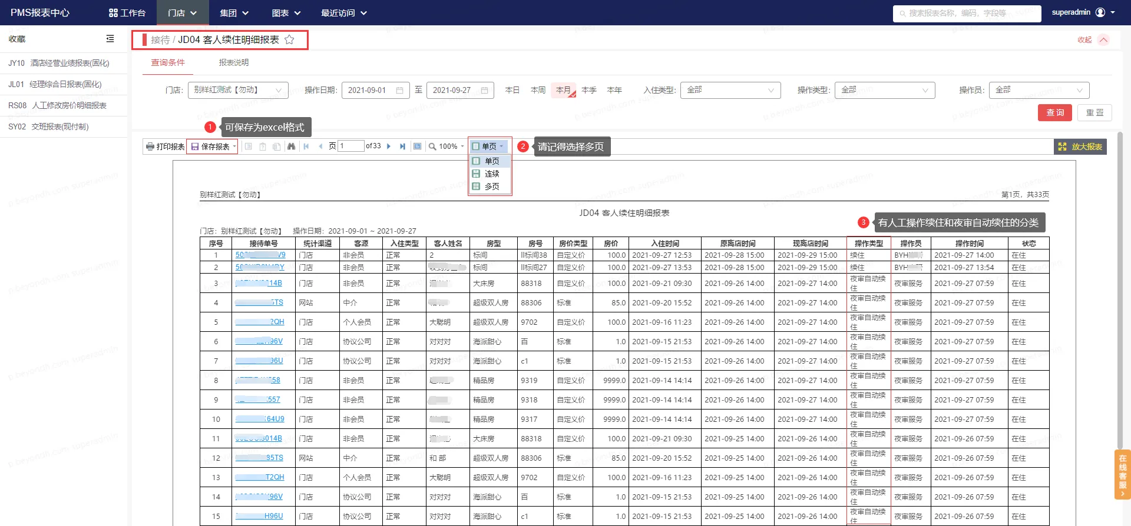Select 单页 in the view mode list
Screen dimensions: 1131x526
click(x=490, y=161)
